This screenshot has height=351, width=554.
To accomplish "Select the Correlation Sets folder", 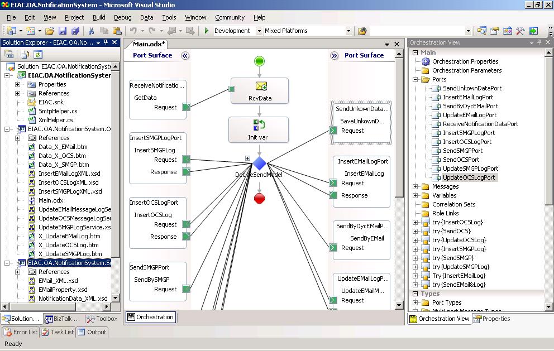I will coord(453,204).
